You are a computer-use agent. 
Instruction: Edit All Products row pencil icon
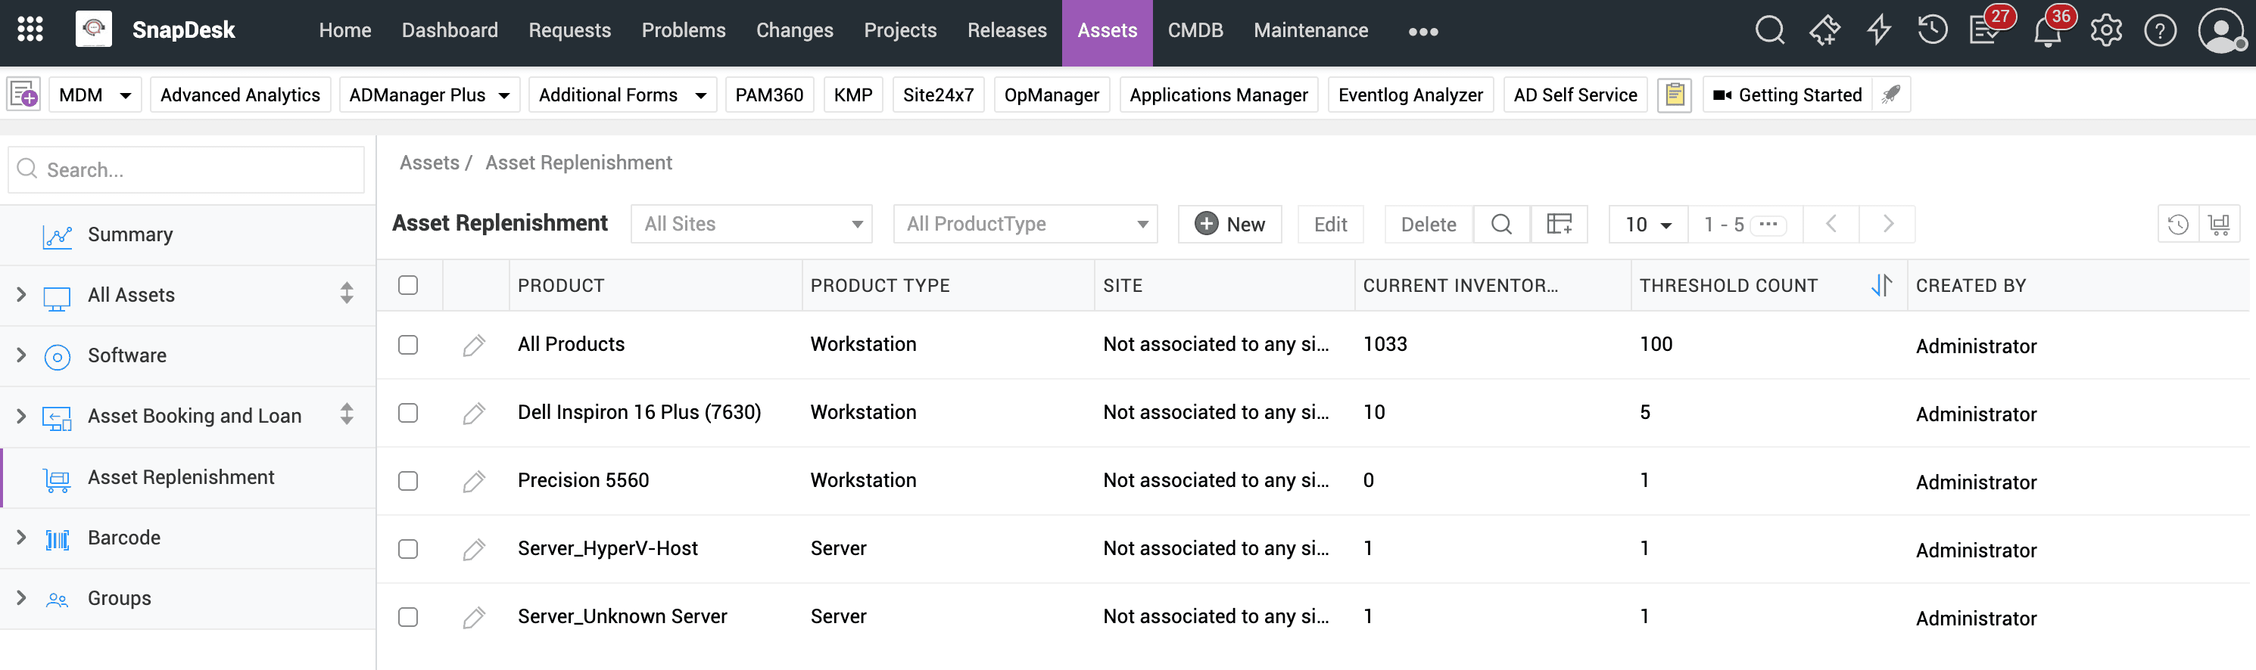tap(474, 346)
